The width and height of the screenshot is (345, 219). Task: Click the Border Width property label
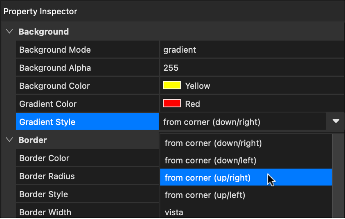click(x=46, y=212)
